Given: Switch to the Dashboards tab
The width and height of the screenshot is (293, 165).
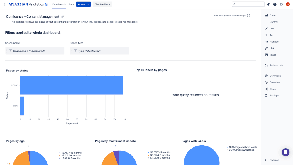Looking at the screenshot, I should click(x=59, y=4).
